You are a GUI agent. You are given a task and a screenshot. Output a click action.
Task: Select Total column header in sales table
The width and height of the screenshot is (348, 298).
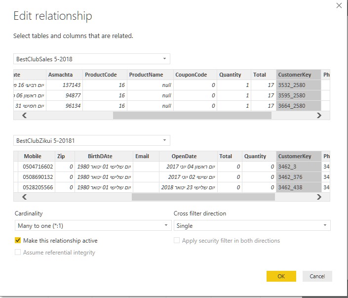tap(264, 75)
